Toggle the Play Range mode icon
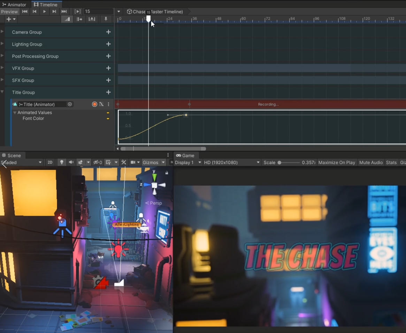This screenshot has height=333, width=406. pos(78,11)
